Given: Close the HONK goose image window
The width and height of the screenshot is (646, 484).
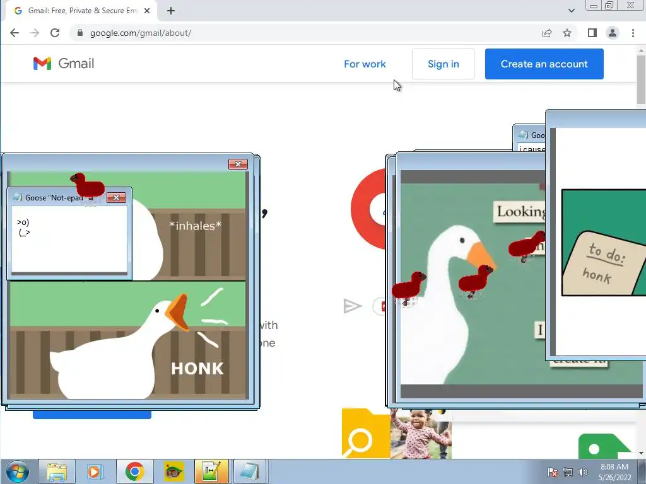Looking at the screenshot, I should [238, 164].
